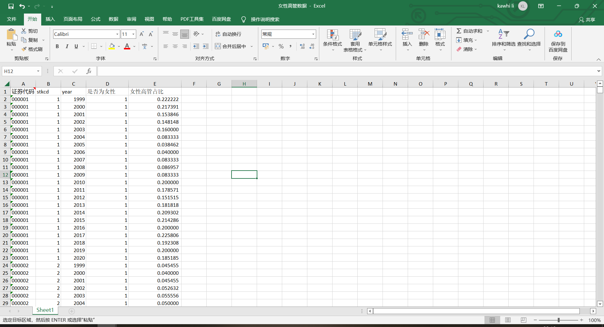Open the Calibri font name dropdown
Viewport: 604px width, 327px height.
pyautogui.click(x=117, y=34)
